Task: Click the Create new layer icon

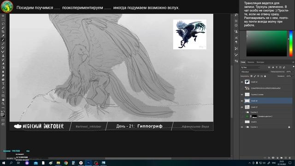Action: click(x=286, y=158)
